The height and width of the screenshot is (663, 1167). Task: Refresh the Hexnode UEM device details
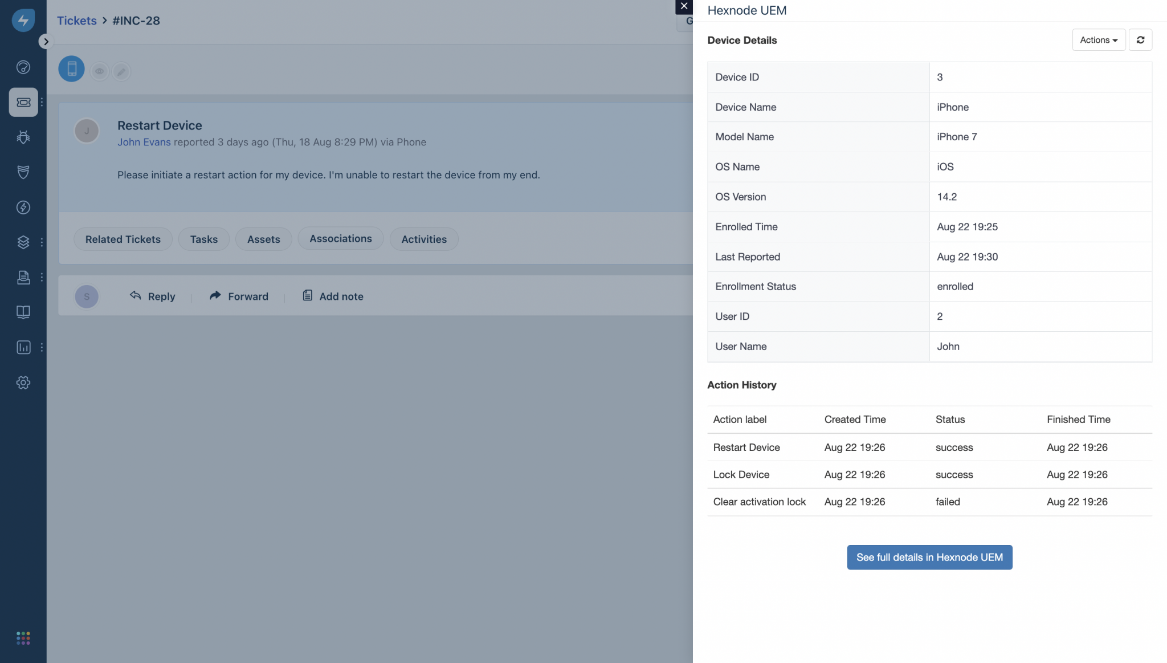(1140, 39)
